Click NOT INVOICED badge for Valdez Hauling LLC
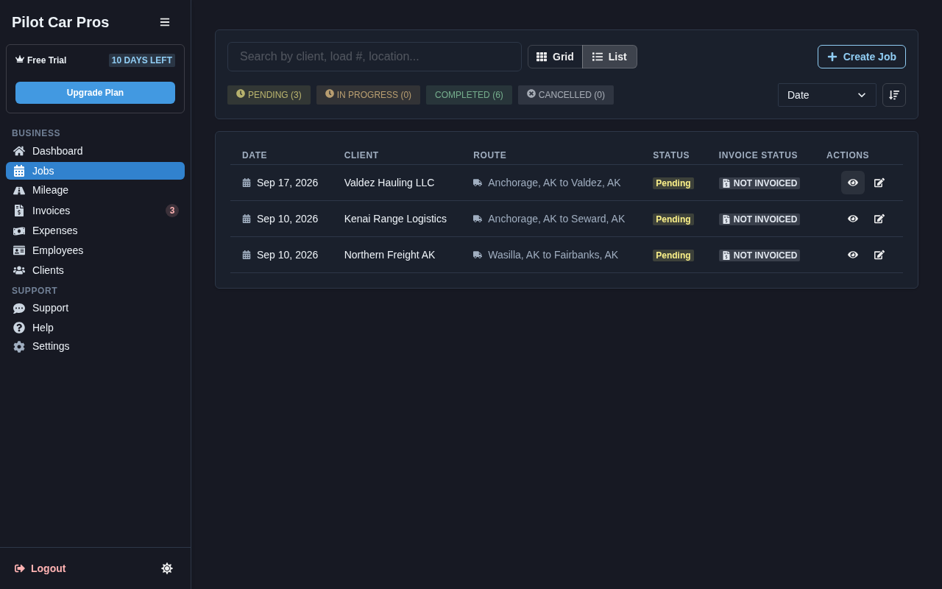Image resolution: width=942 pixels, height=589 pixels. (759, 183)
